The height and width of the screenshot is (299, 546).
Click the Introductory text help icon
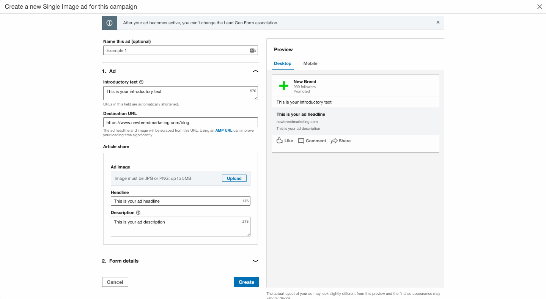tap(141, 82)
